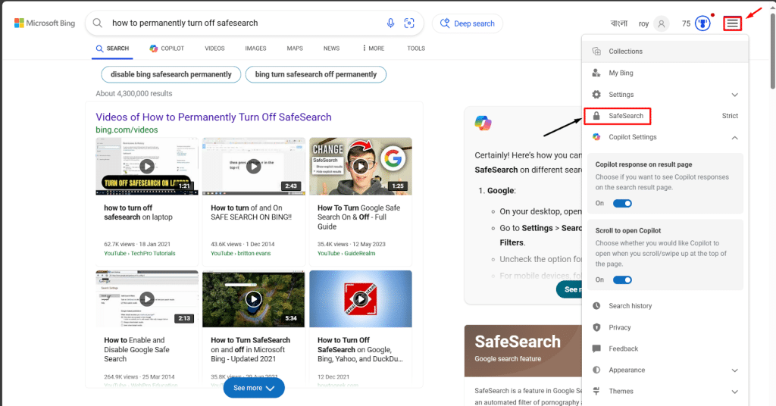This screenshot has height=406, width=776.
Task: Expand the Settings chevron
Action: click(x=735, y=95)
